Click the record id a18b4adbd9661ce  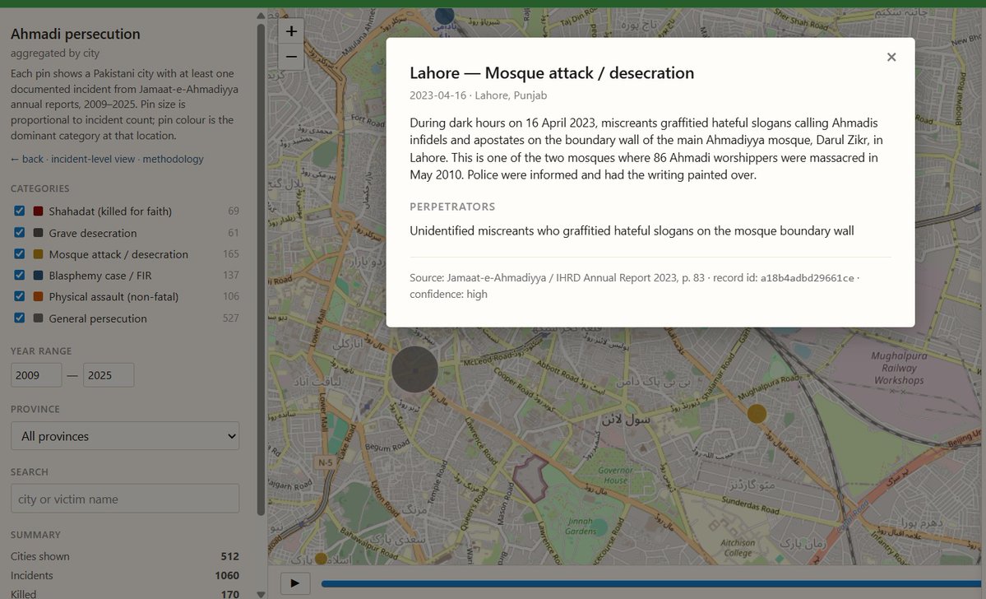coord(807,278)
